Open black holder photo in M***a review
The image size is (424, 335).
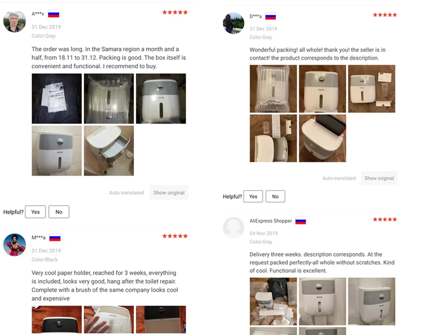(x=161, y=319)
